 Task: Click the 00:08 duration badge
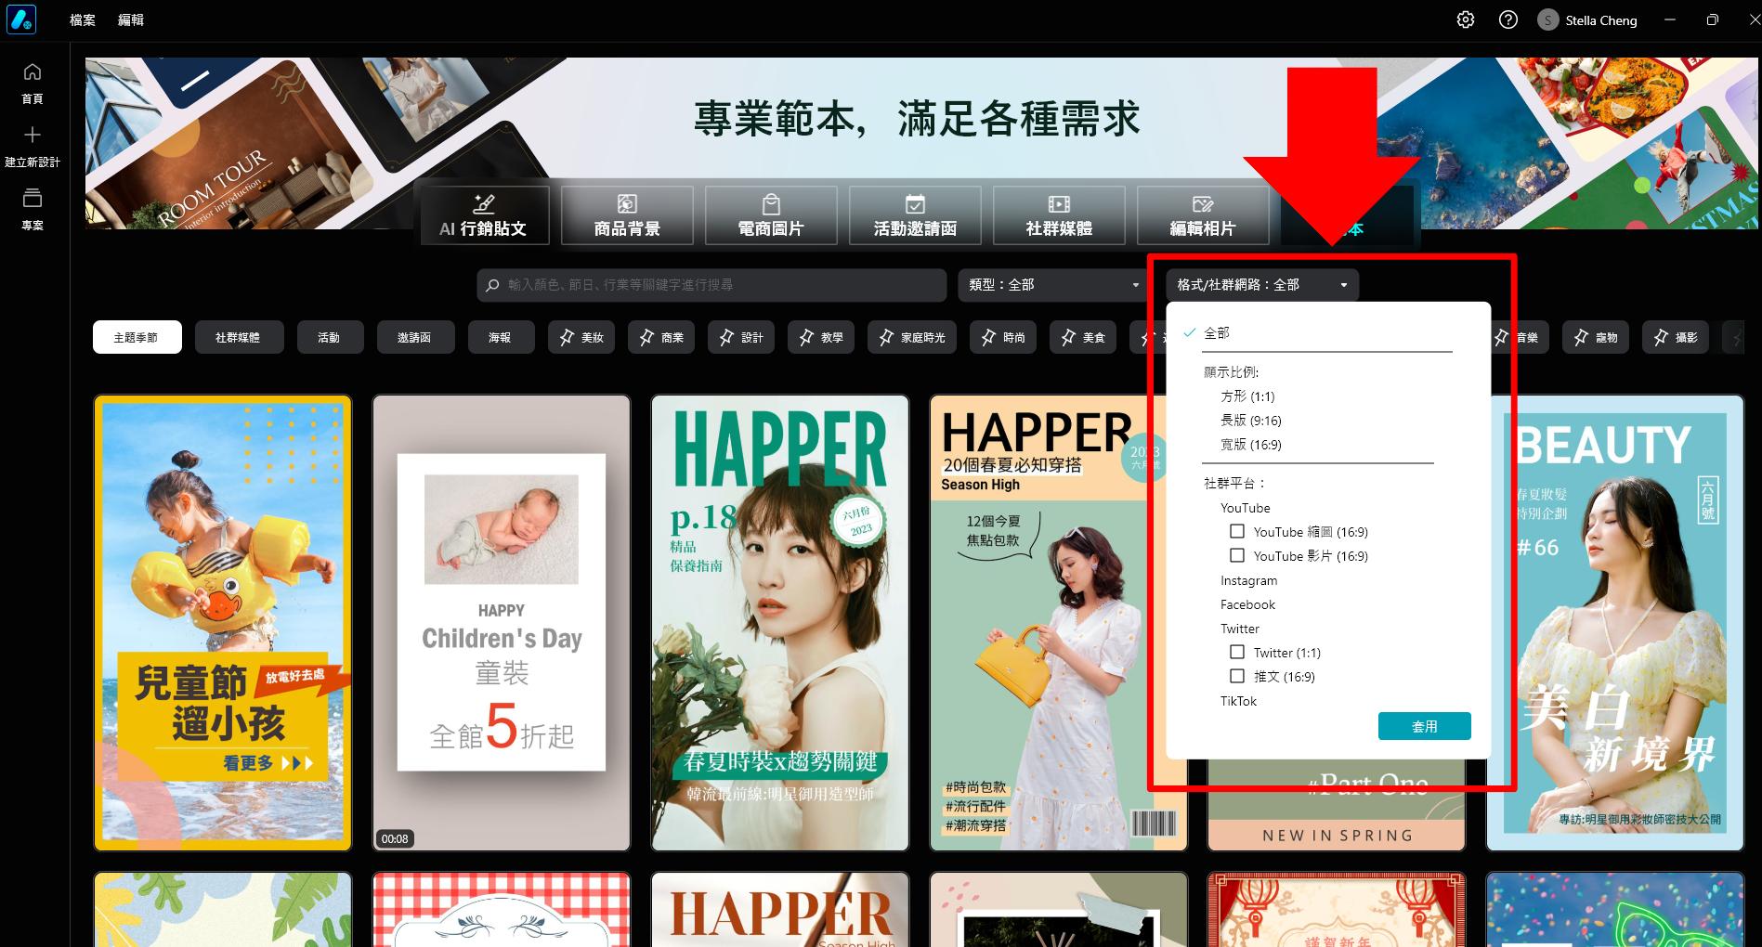(x=395, y=838)
